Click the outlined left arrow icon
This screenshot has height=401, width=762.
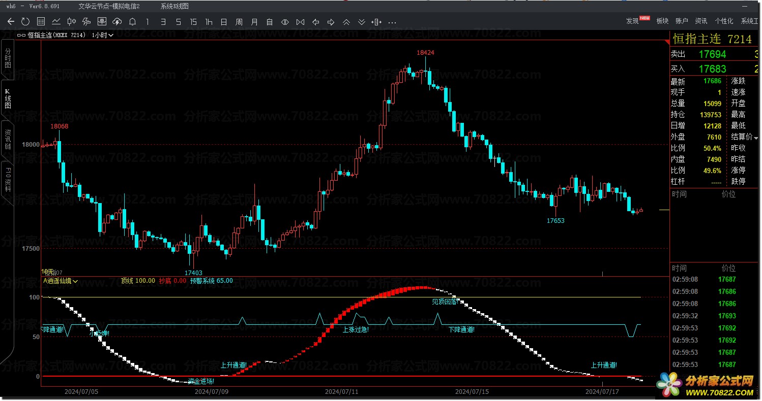[315, 22]
